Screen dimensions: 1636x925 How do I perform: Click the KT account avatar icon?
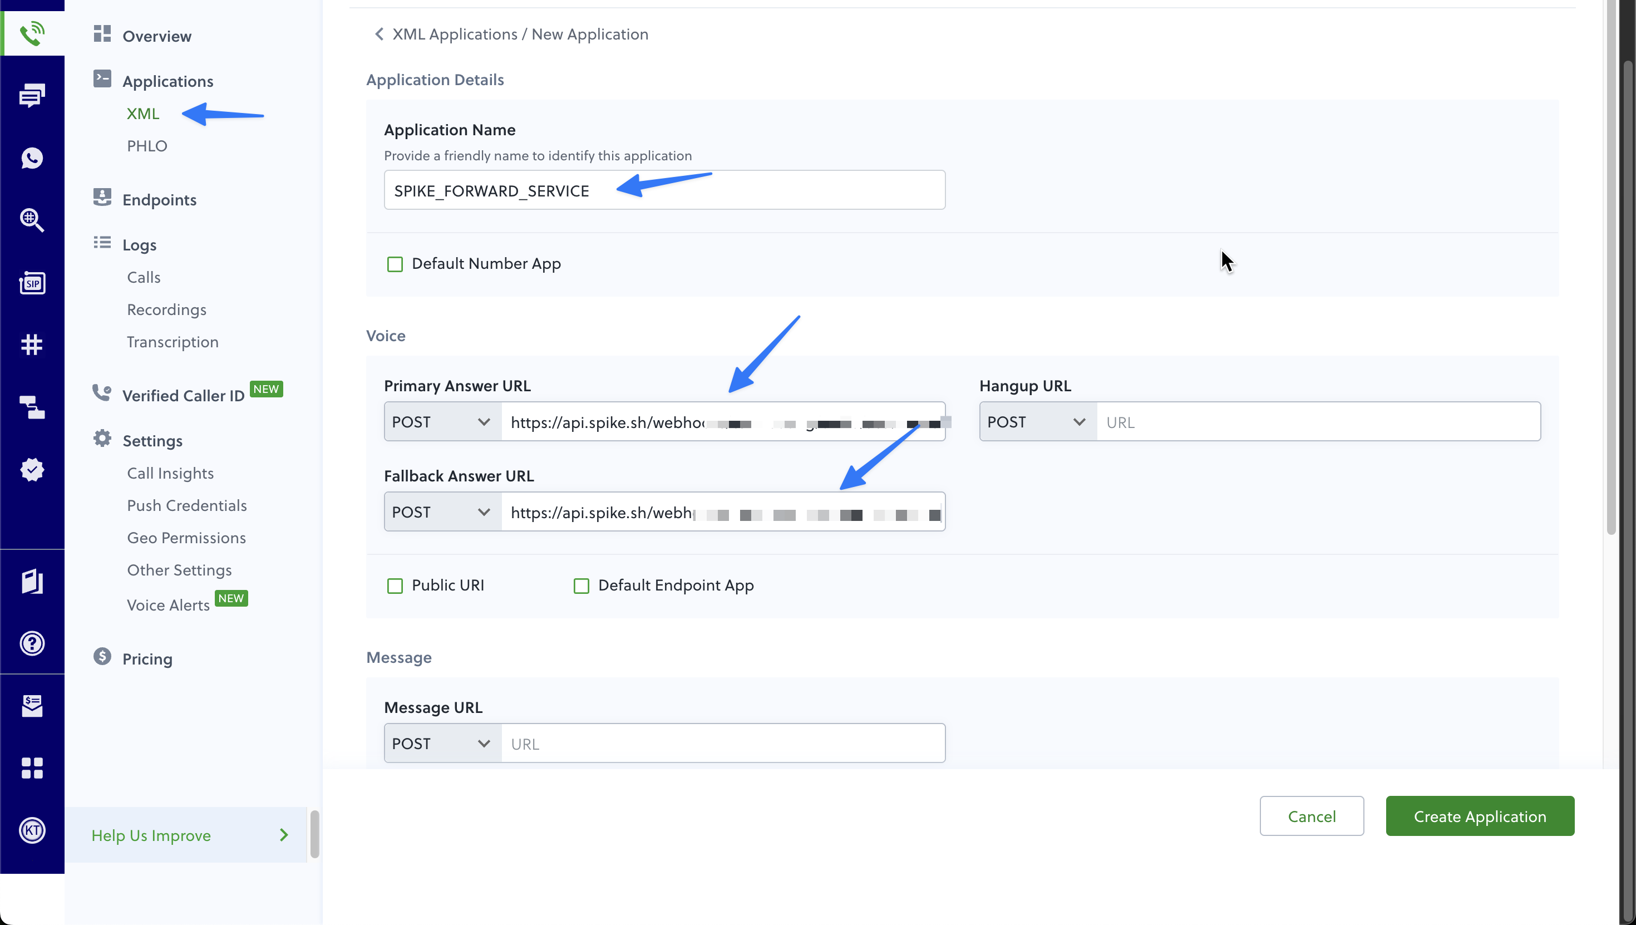32,830
